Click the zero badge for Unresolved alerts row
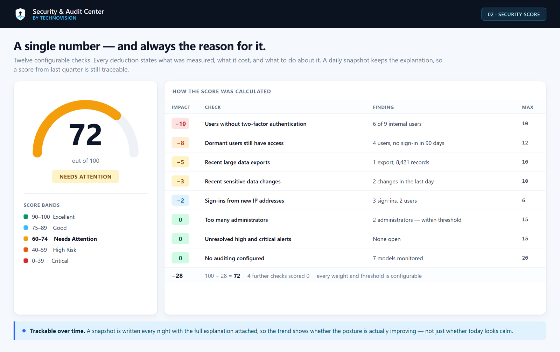This screenshot has width=560, height=352. tap(180, 239)
